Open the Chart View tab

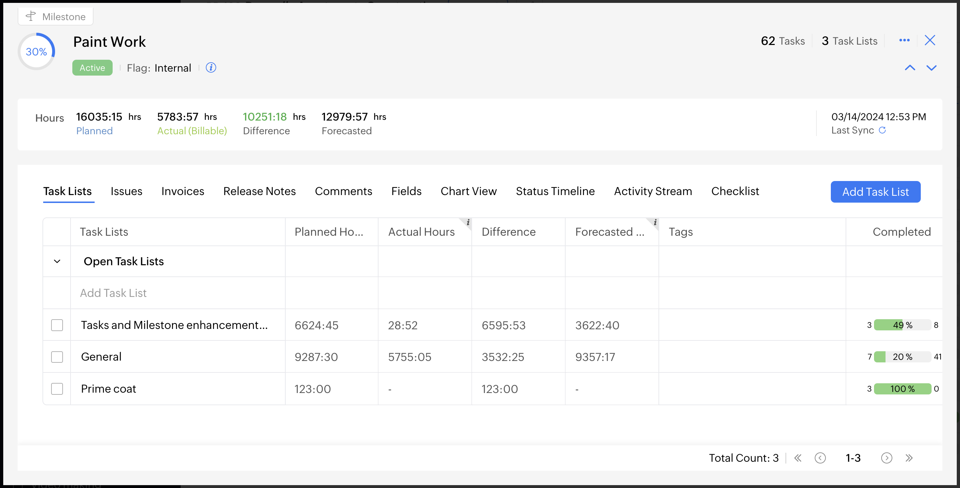(x=468, y=191)
